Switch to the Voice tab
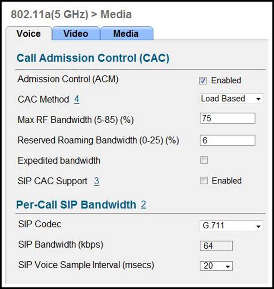Image resolution: width=274 pixels, height=289 pixels. [x=28, y=34]
